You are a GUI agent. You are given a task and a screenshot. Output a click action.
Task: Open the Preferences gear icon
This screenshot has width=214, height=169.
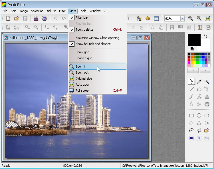click(x=148, y=18)
